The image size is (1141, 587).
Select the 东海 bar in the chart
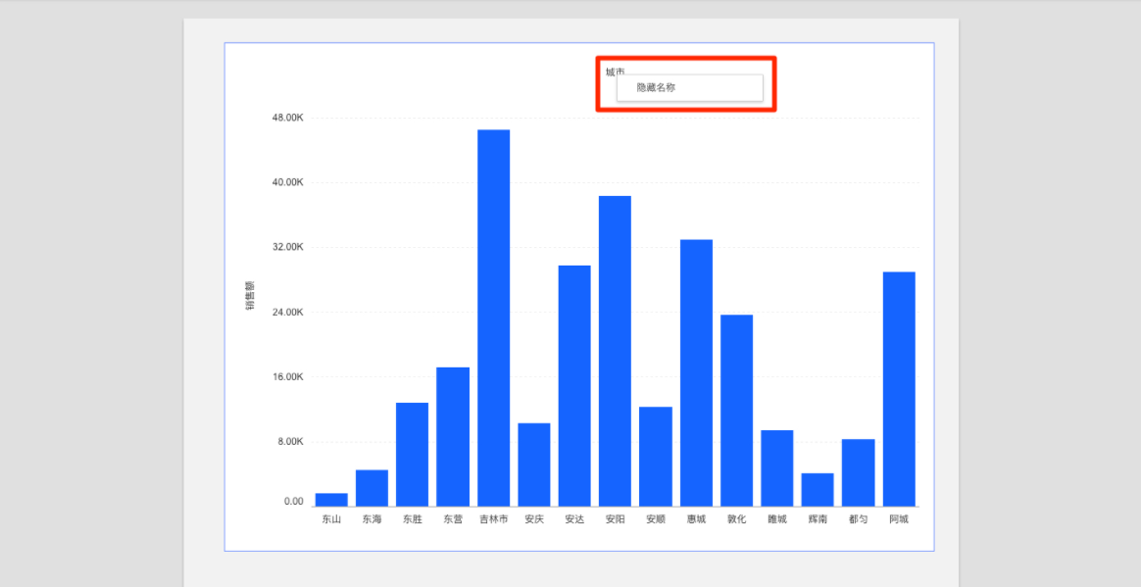point(372,488)
